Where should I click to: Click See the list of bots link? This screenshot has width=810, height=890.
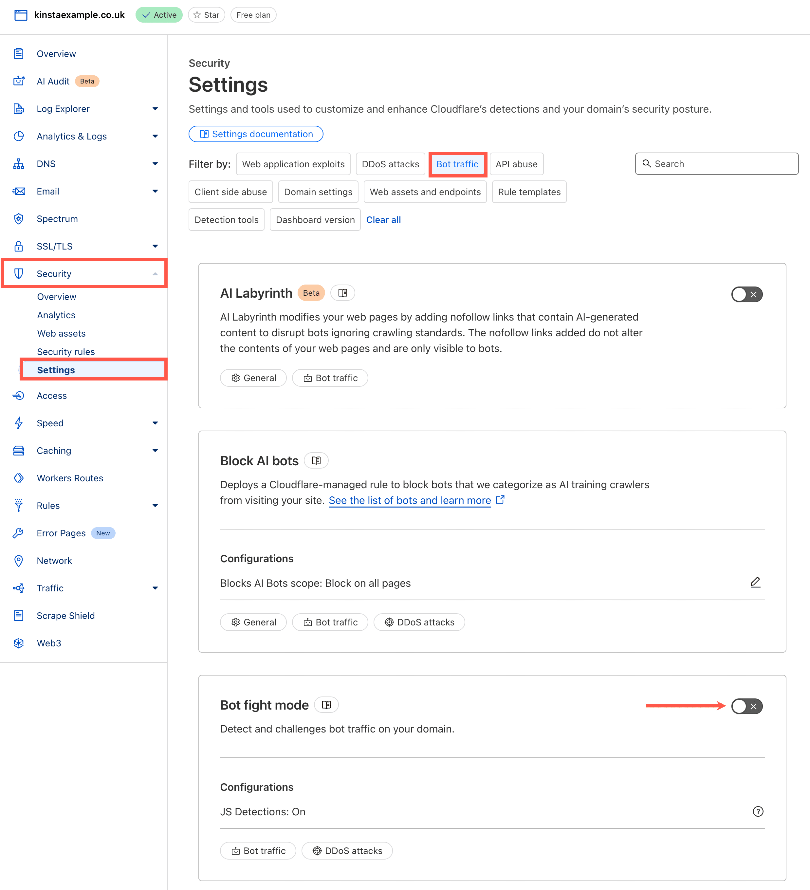point(410,500)
